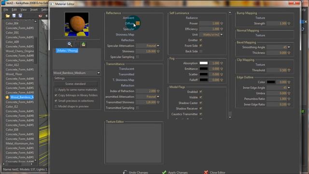Click the magnifier icon under material preview
The width and height of the screenshot is (309, 174).
point(70,44)
